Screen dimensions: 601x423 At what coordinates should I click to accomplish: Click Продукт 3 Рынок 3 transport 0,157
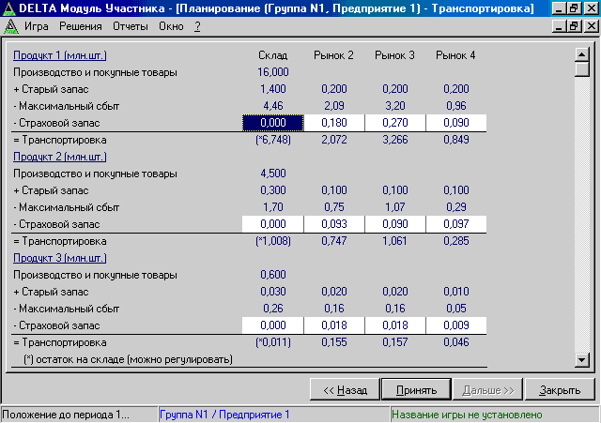(x=395, y=342)
